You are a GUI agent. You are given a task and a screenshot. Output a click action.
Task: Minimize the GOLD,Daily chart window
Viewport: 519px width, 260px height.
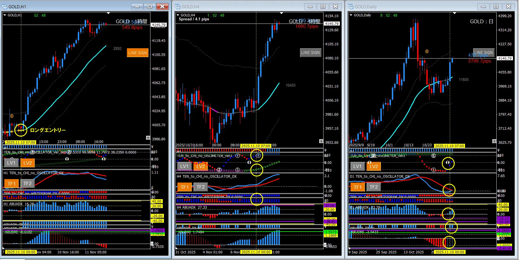point(483,7)
